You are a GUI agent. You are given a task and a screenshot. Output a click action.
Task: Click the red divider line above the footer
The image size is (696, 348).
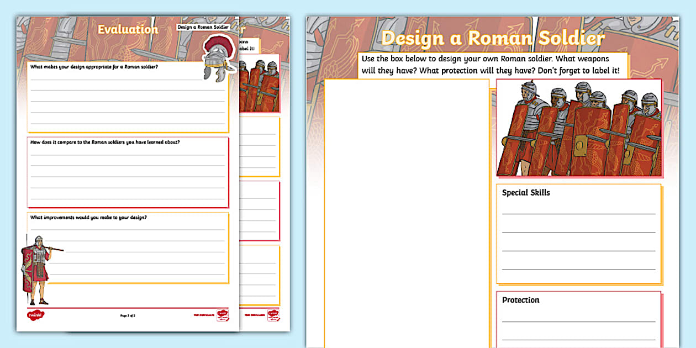pyautogui.click(x=128, y=307)
